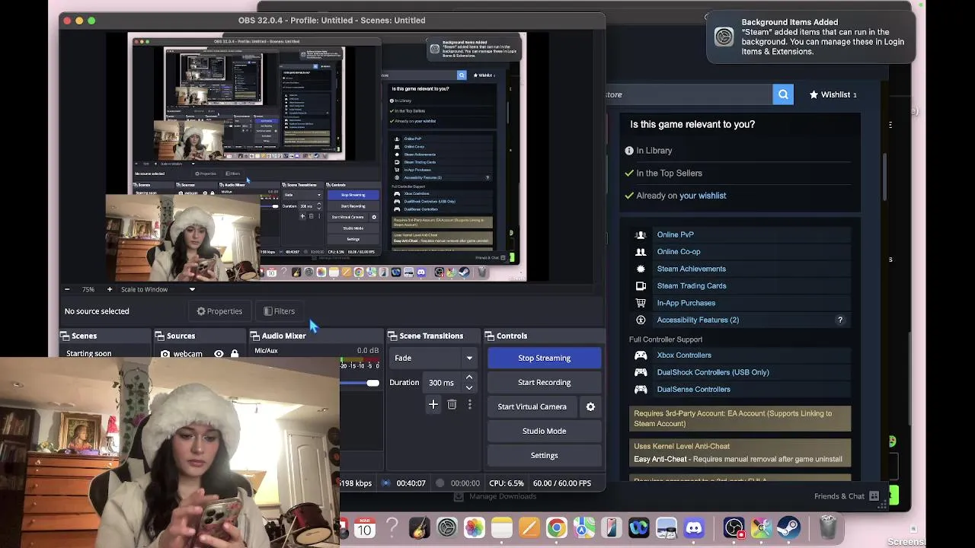975x548 pixels.
Task: Open Accessibility Features (2) link
Action: point(698,320)
